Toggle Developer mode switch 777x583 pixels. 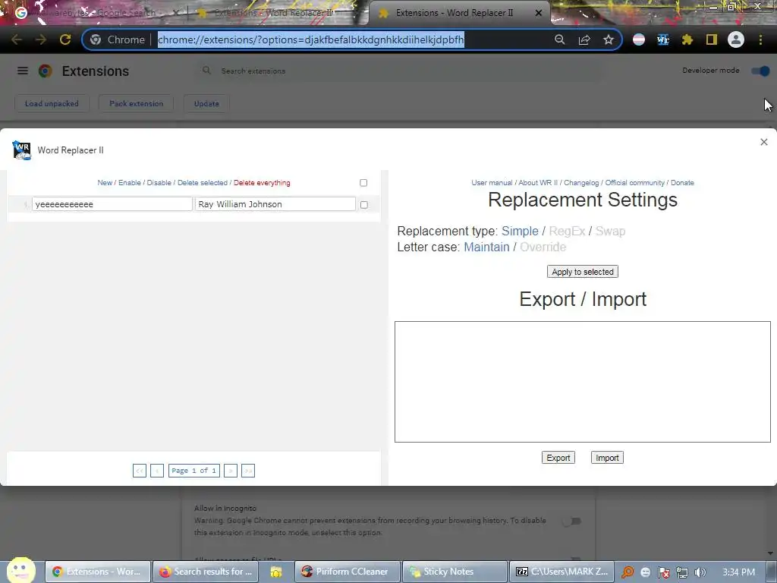(760, 71)
